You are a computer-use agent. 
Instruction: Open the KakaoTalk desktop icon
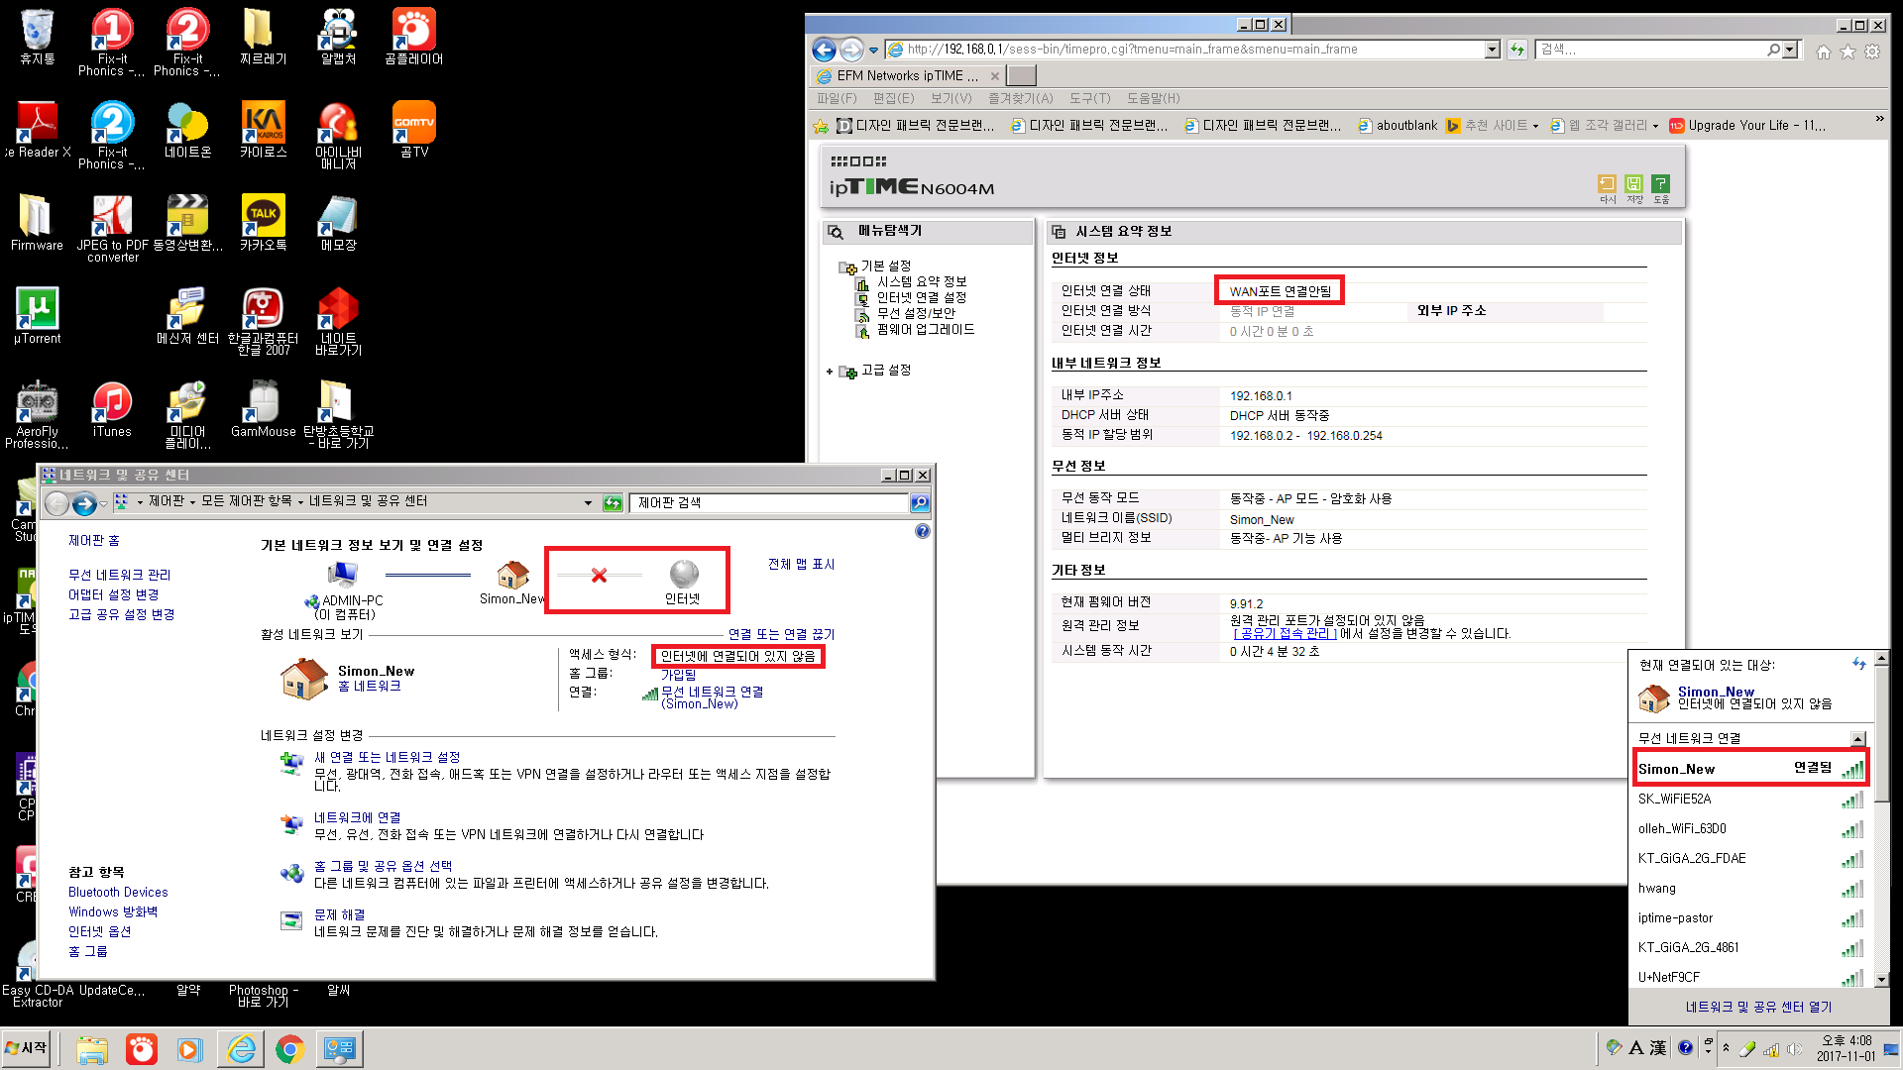pyautogui.click(x=263, y=222)
